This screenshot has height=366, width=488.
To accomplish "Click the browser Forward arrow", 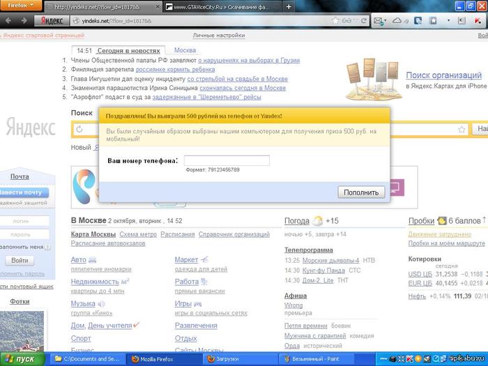I will pos(24,21).
